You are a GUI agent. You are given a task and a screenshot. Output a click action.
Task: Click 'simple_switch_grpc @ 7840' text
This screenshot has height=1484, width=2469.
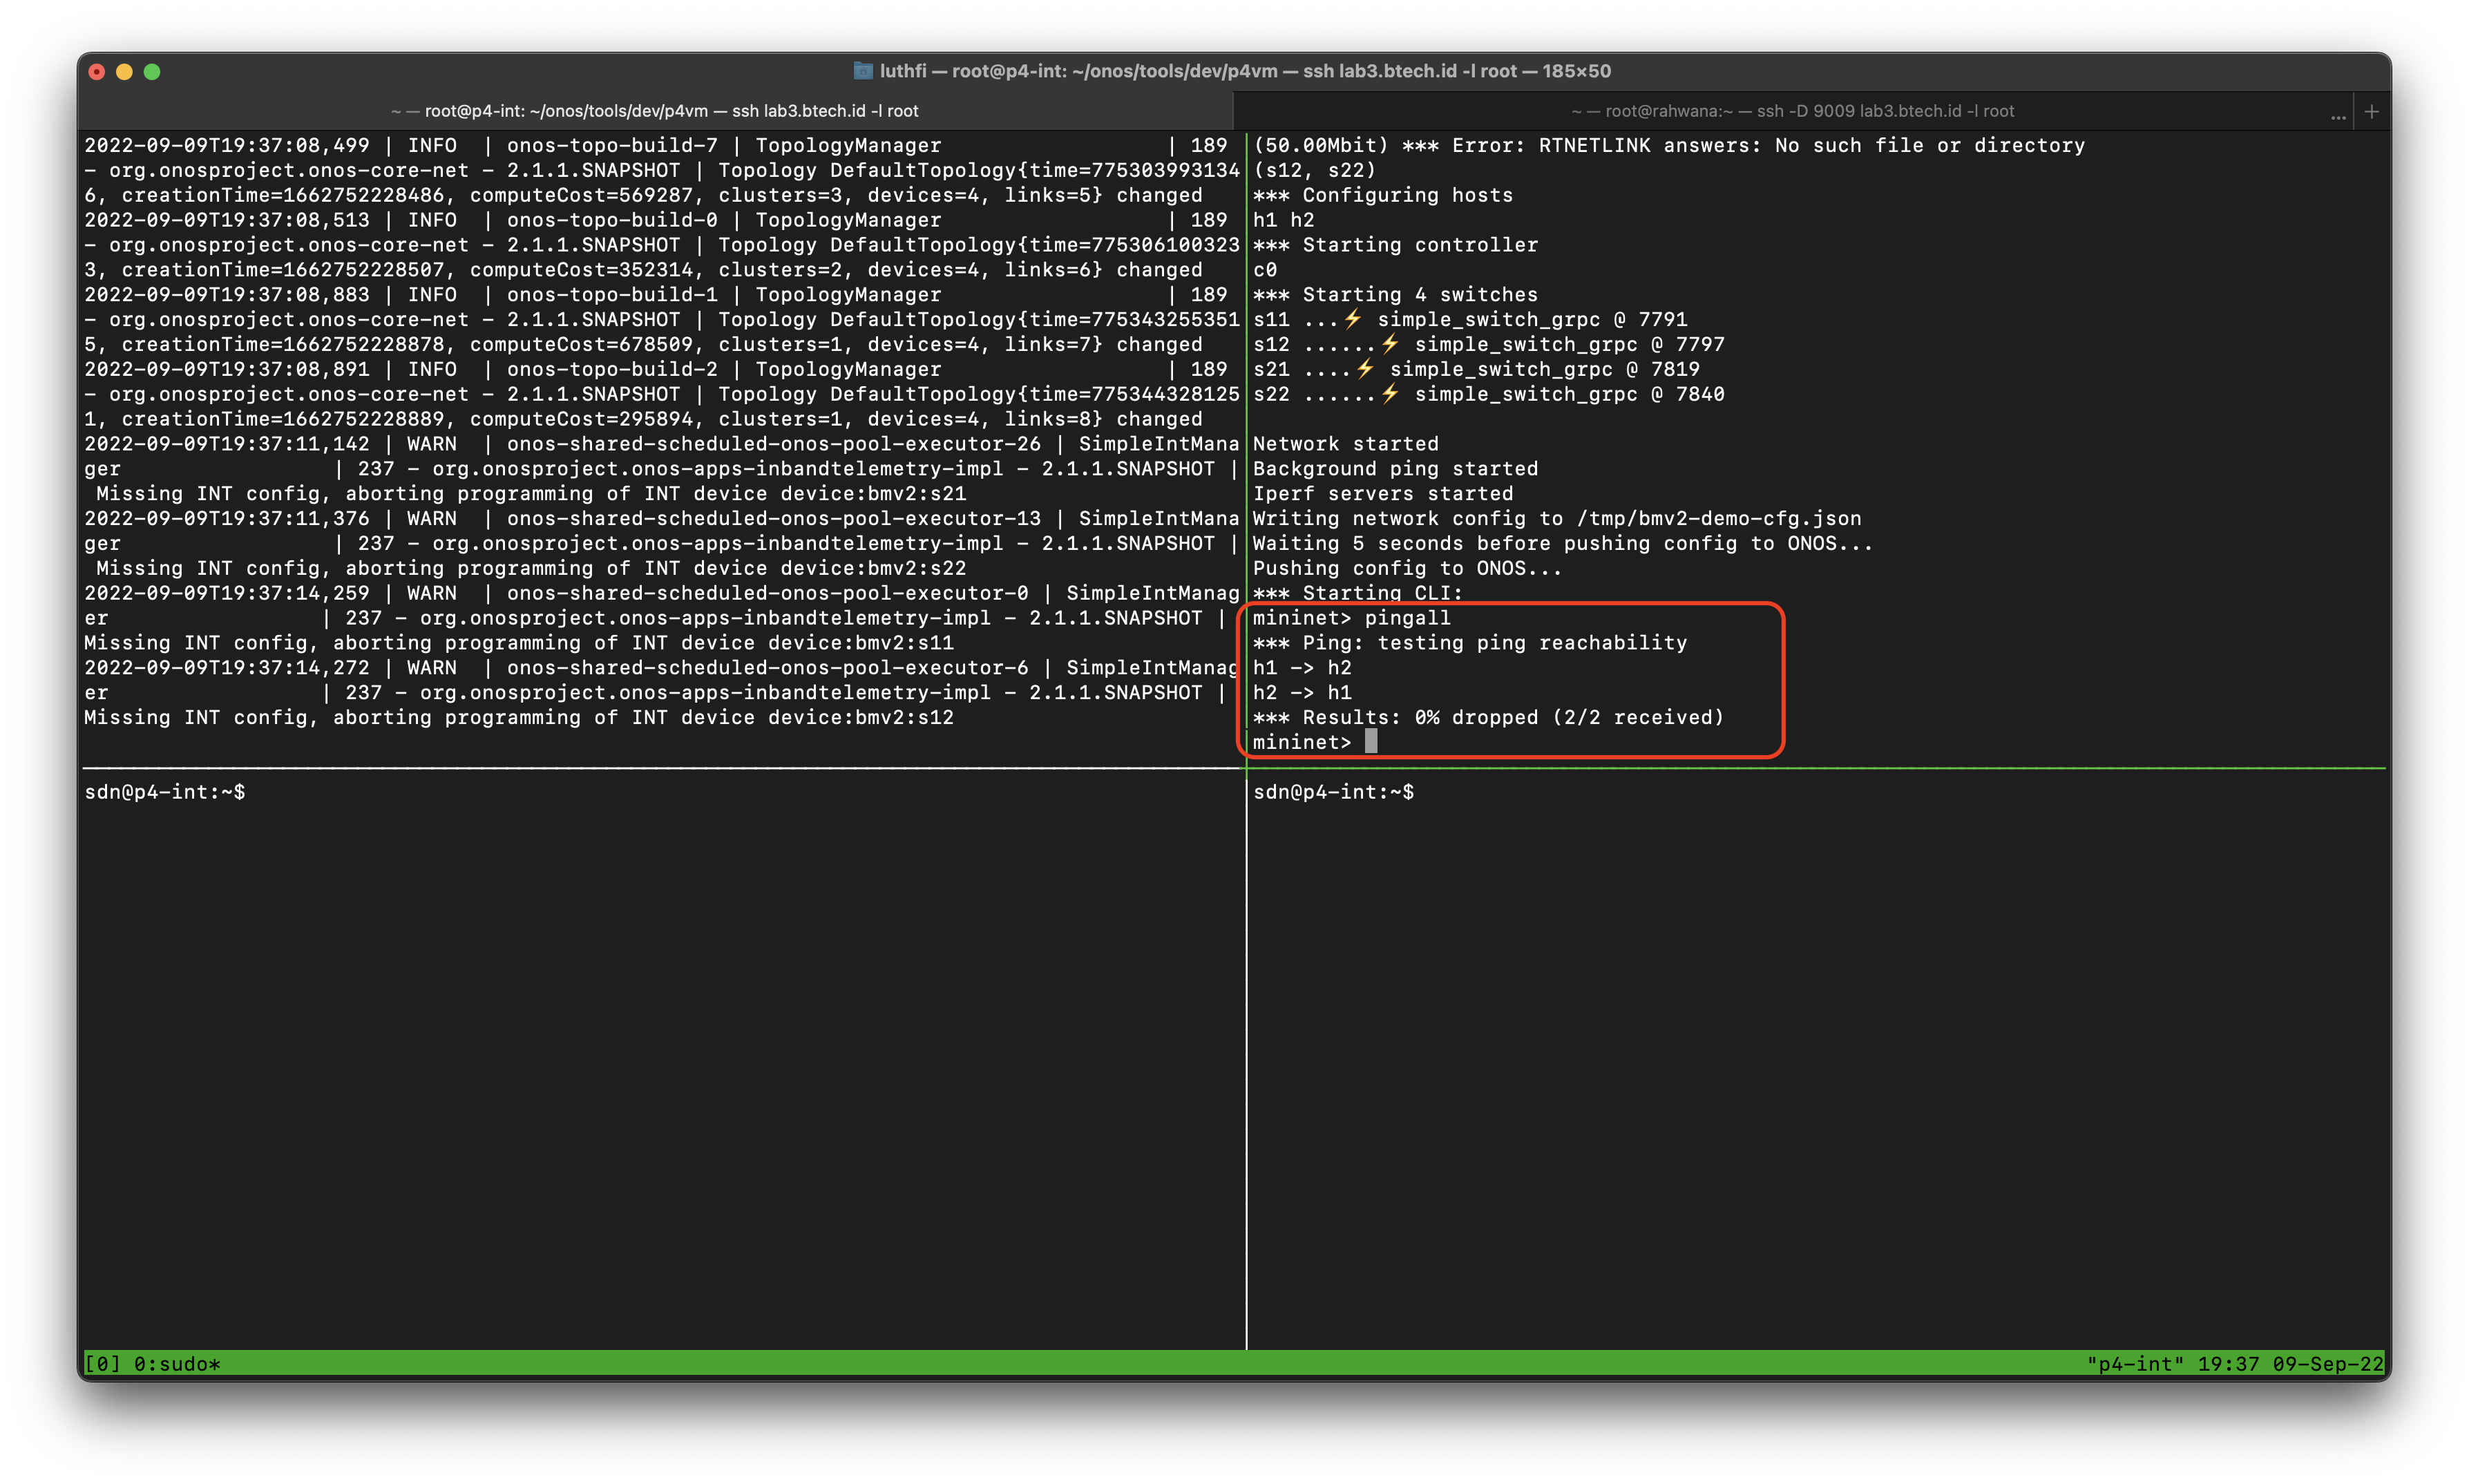coord(1570,394)
